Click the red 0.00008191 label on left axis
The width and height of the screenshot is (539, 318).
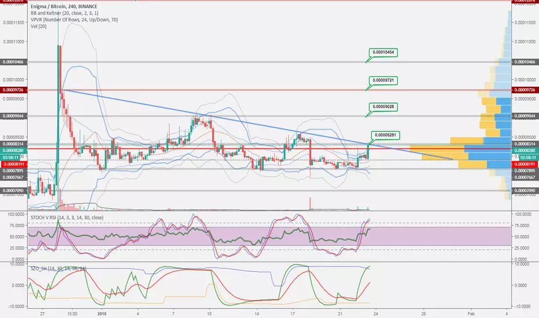(14, 164)
